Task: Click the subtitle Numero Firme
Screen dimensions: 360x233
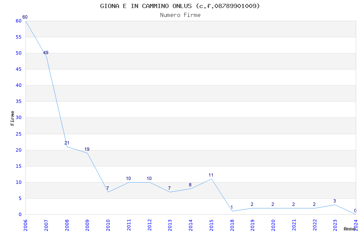Action: (x=180, y=15)
